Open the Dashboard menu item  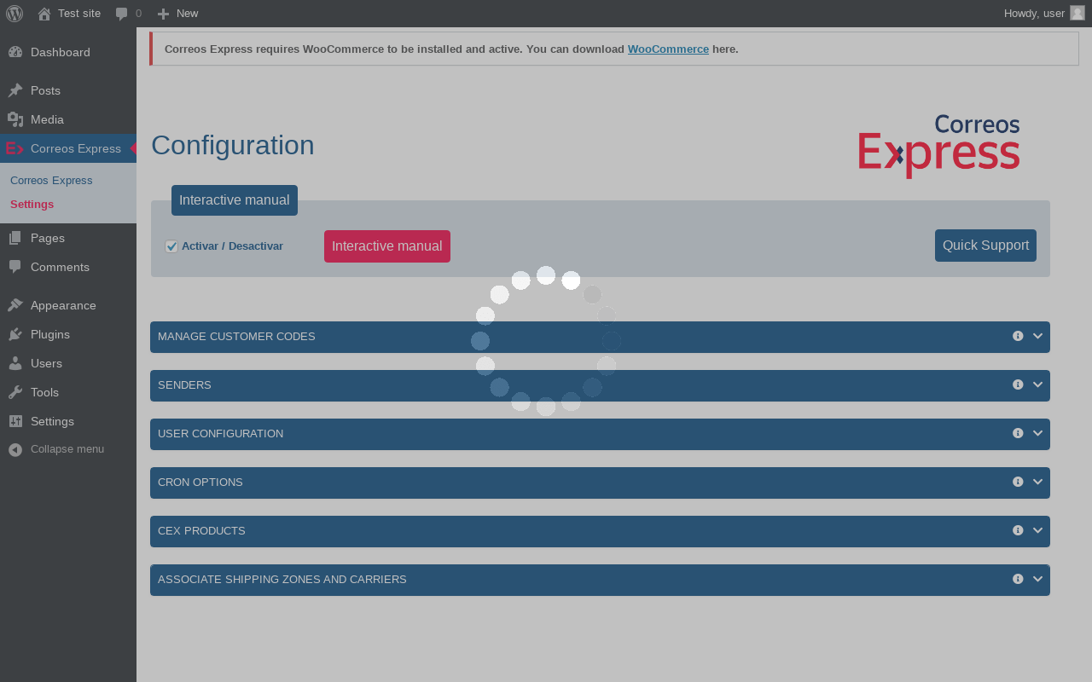pyautogui.click(x=68, y=52)
